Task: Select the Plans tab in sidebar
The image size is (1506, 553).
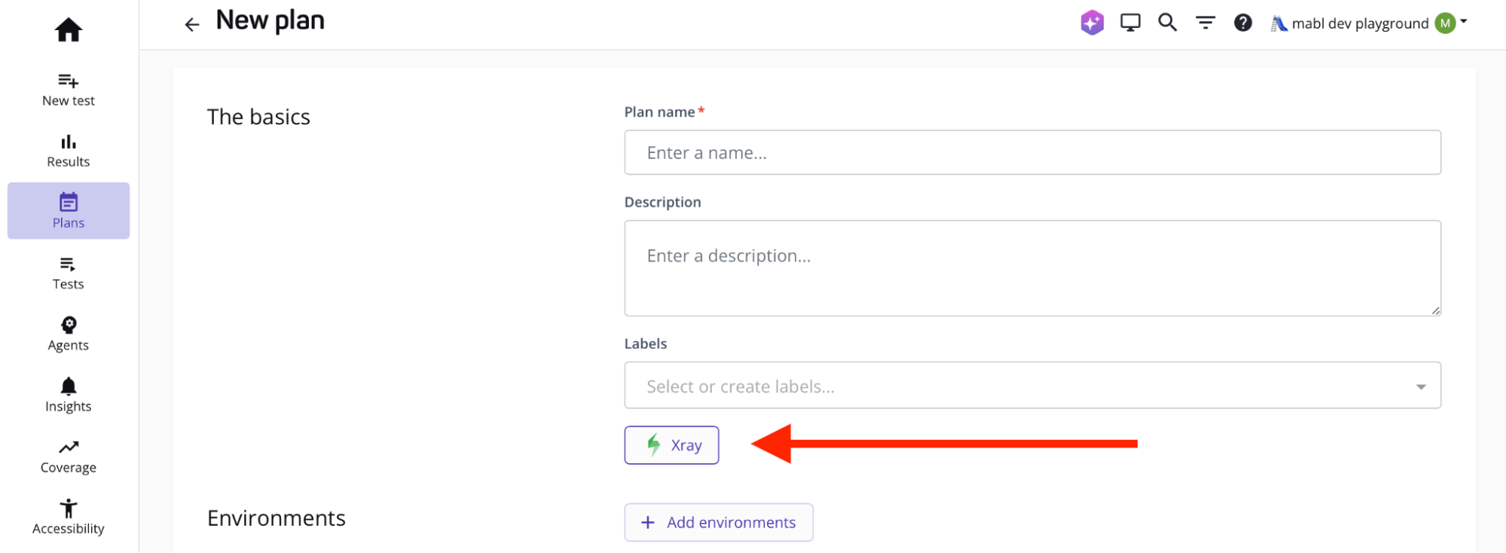Action: click(x=69, y=211)
